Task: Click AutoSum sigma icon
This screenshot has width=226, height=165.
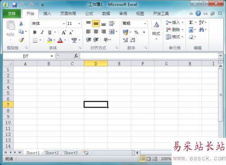Action: coord(191,23)
